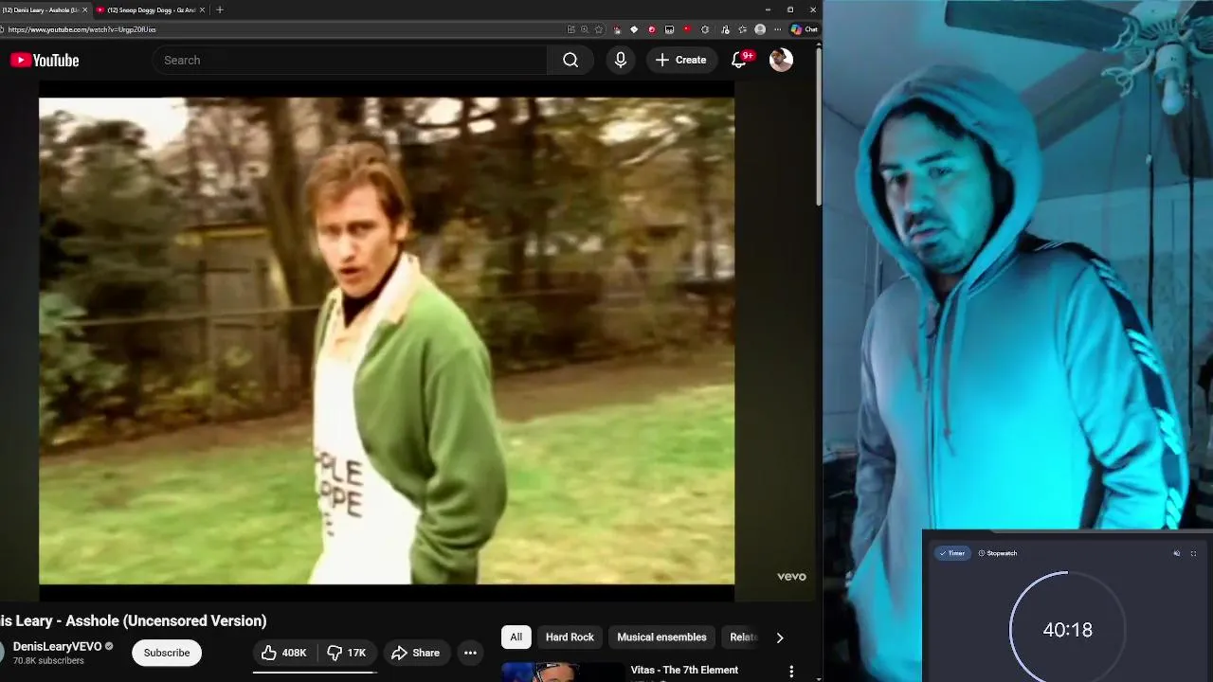Image resolution: width=1213 pixels, height=682 pixels.
Task: Close the Snoop Doggy Dogg tab
Action: (202, 9)
